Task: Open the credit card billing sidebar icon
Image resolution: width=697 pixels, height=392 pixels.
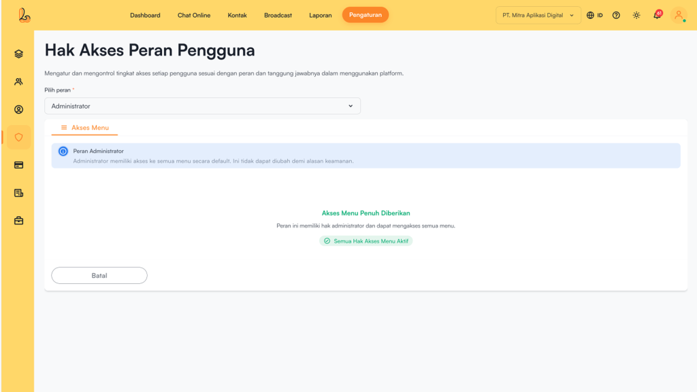Action: point(18,165)
